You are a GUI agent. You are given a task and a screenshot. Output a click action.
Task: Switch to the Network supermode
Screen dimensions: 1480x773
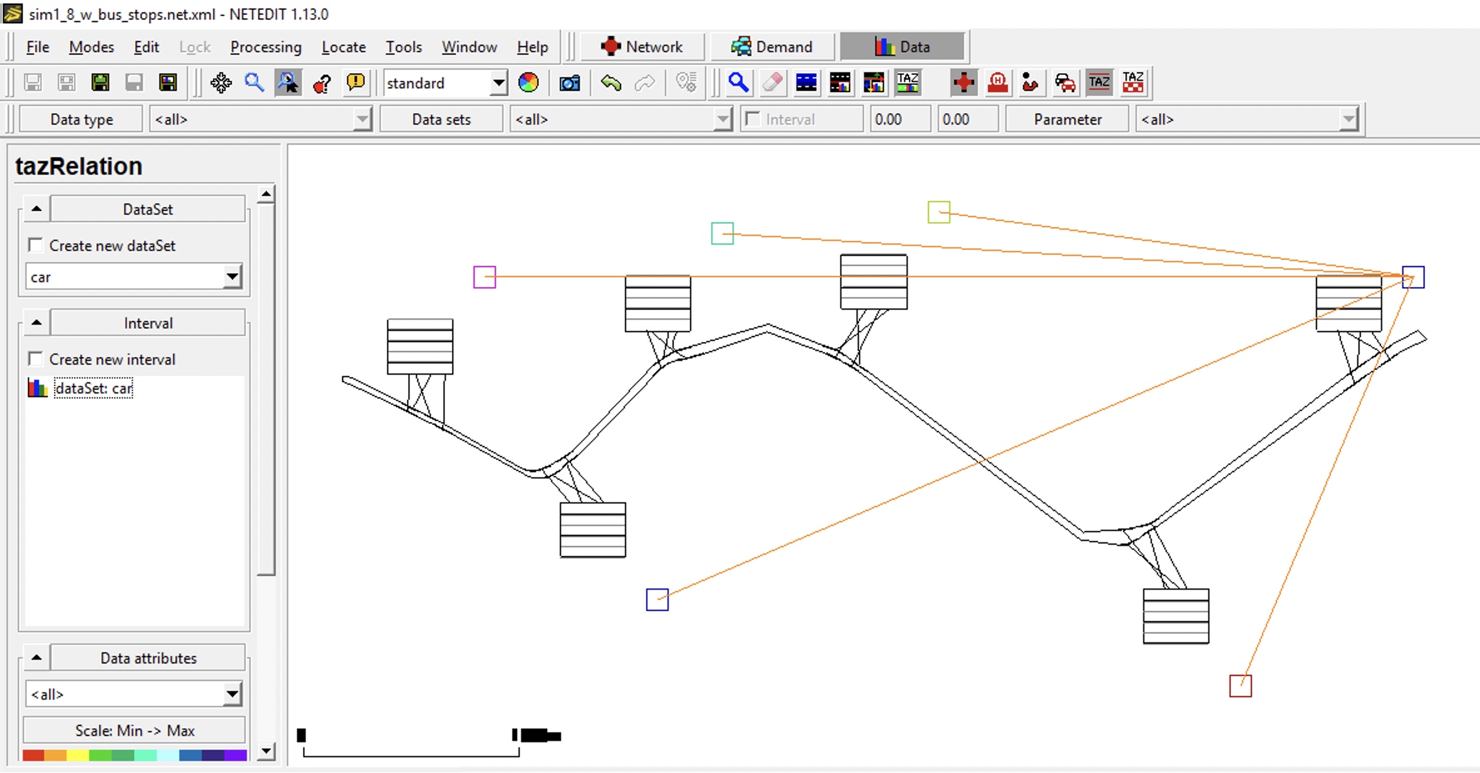642,47
